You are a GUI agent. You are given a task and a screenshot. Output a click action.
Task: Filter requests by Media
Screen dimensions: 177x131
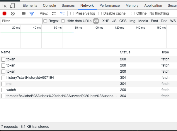tap(143, 21)
